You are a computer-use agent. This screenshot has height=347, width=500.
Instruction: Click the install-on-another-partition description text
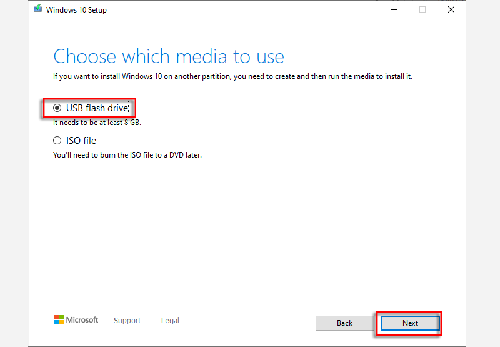coord(233,77)
